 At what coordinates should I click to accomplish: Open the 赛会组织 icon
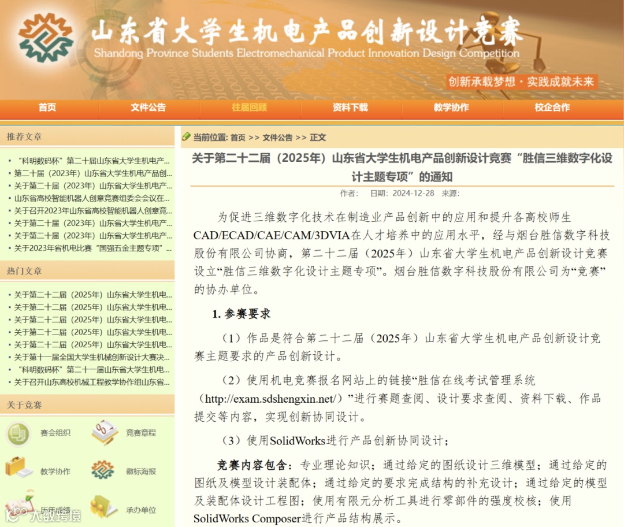point(18,433)
